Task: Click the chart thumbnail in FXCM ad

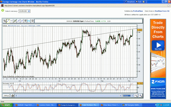Action: click(158, 63)
